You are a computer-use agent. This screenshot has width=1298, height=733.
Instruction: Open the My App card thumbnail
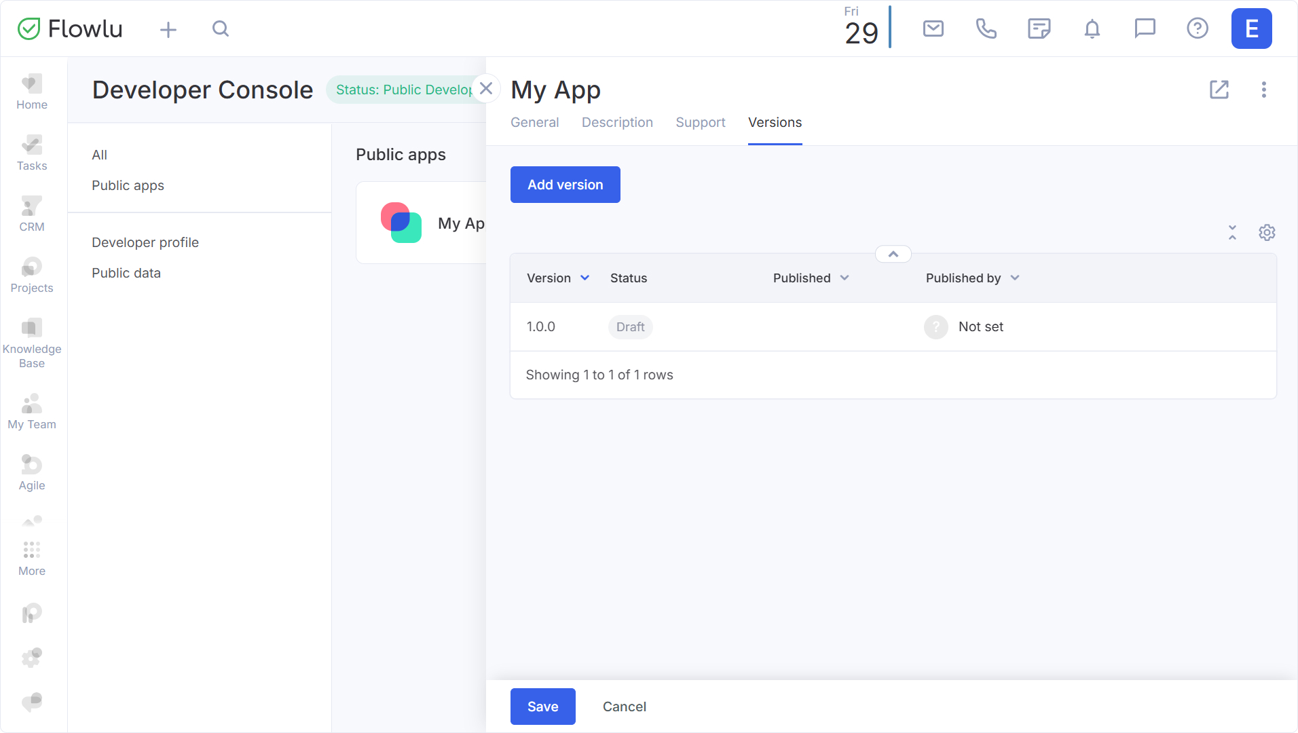401,223
